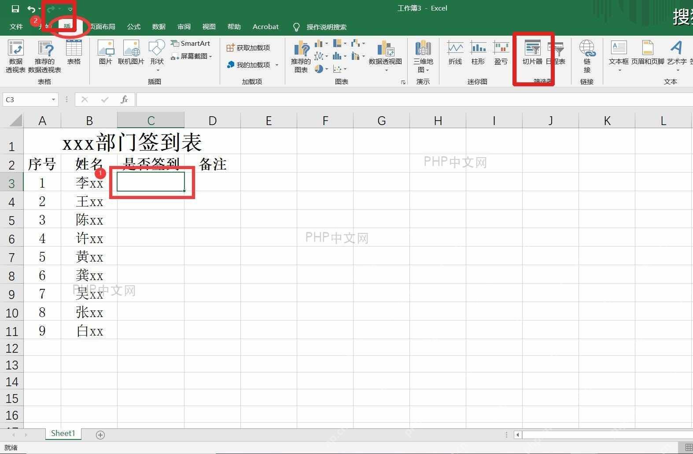Click the Insert Function fx button

click(124, 100)
